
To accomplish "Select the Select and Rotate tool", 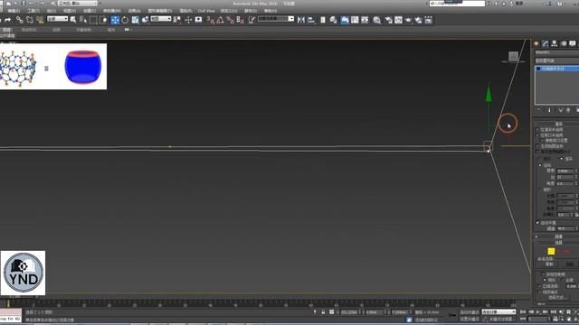I will point(125,20).
